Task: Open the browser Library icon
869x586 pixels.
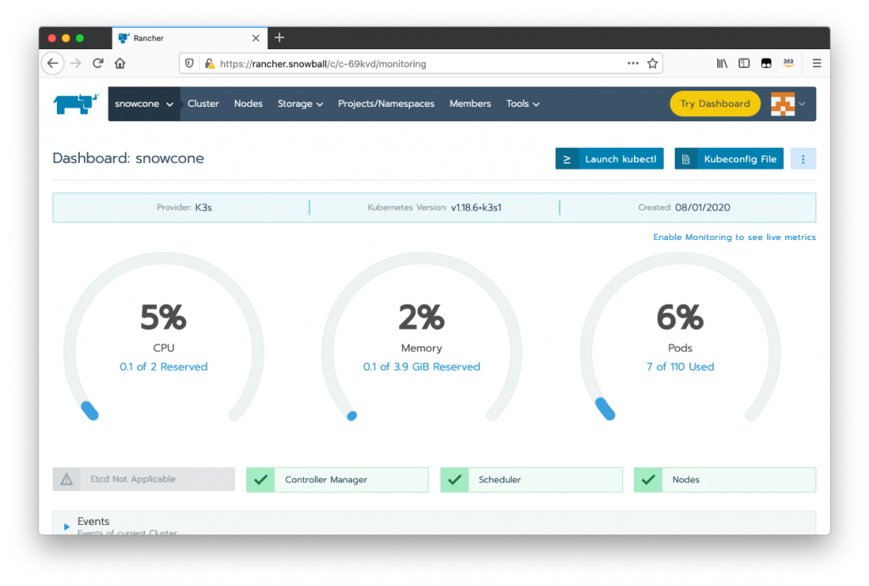Action: (x=721, y=64)
